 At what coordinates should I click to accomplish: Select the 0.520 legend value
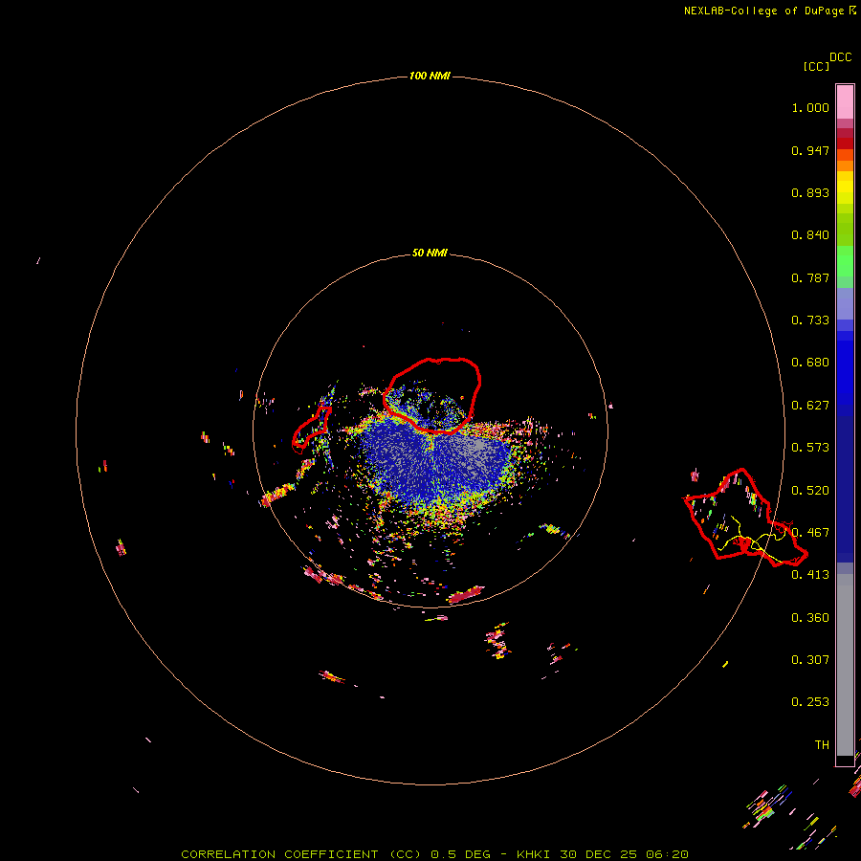[810, 491]
